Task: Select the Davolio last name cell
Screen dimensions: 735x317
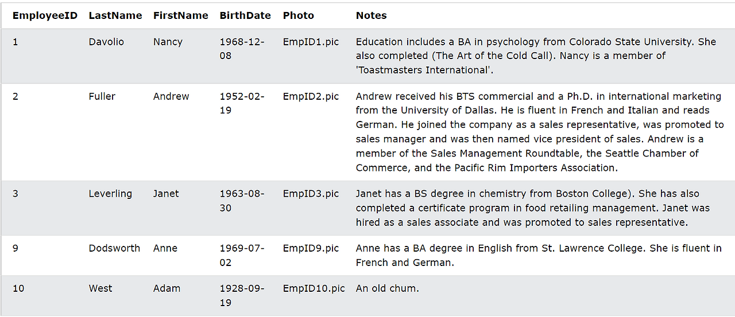Action: [x=106, y=42]
